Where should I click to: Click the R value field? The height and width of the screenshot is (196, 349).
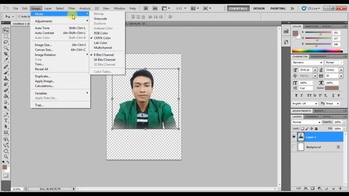tap(336, 33)
